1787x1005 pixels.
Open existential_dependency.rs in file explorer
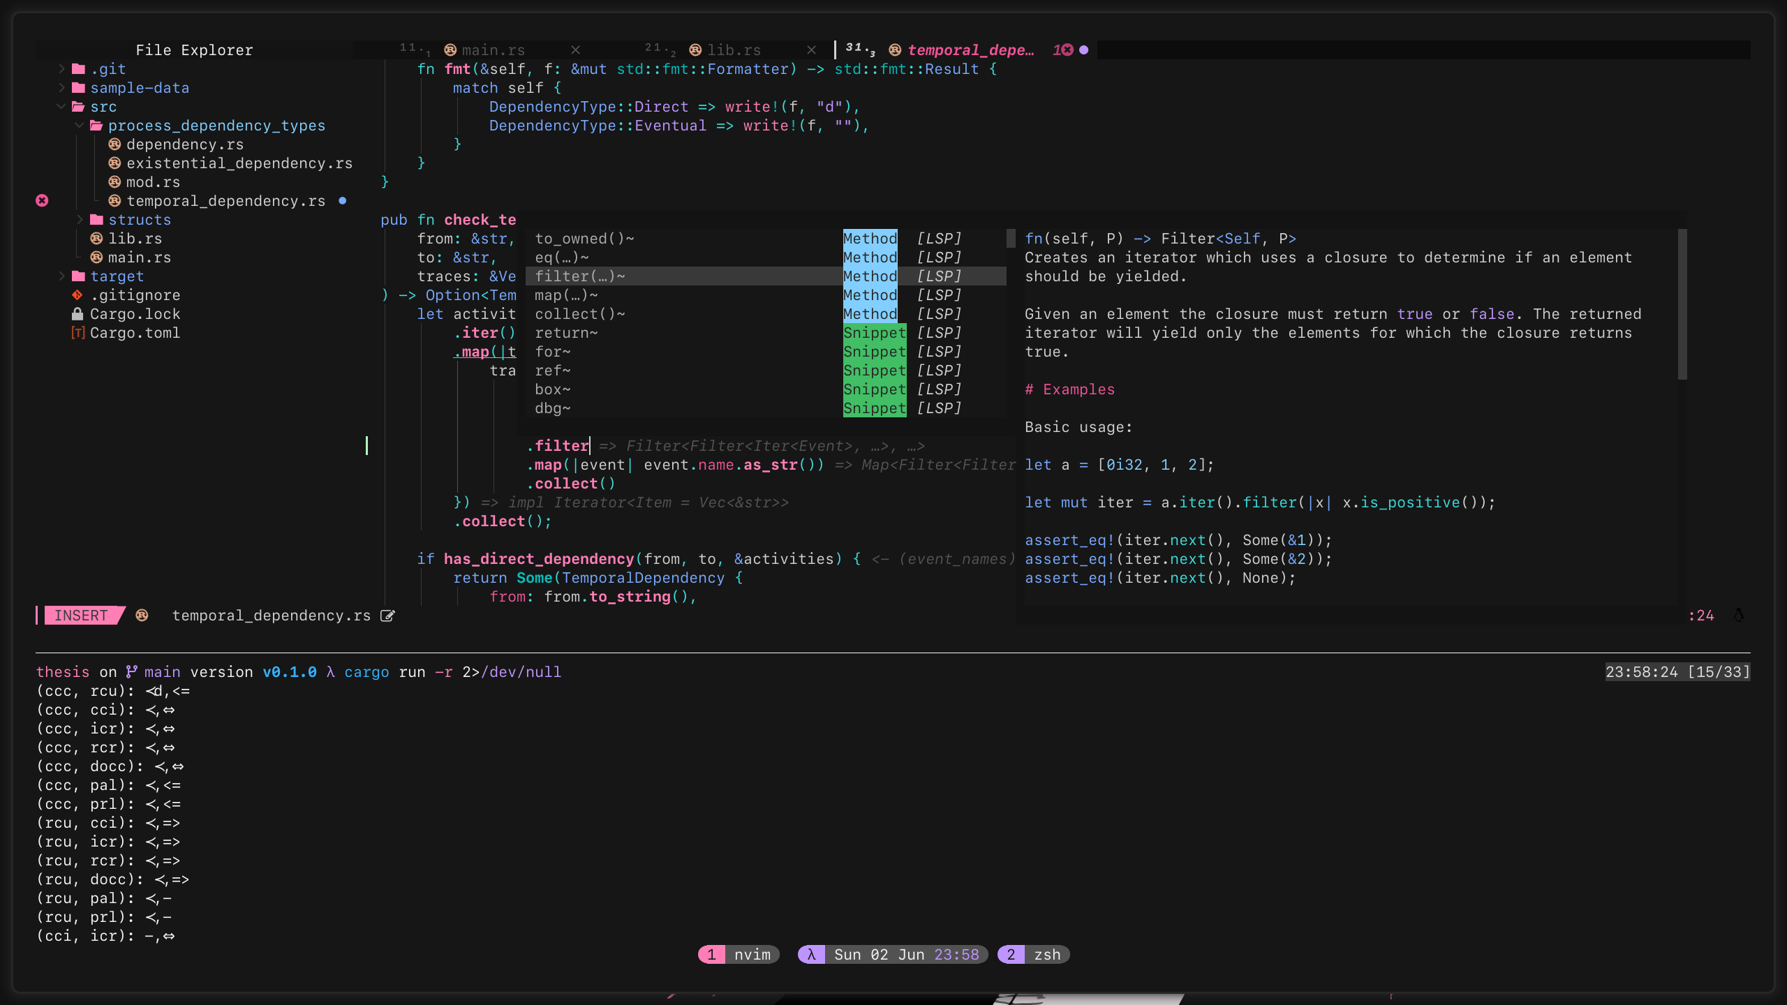click(239, 163)
